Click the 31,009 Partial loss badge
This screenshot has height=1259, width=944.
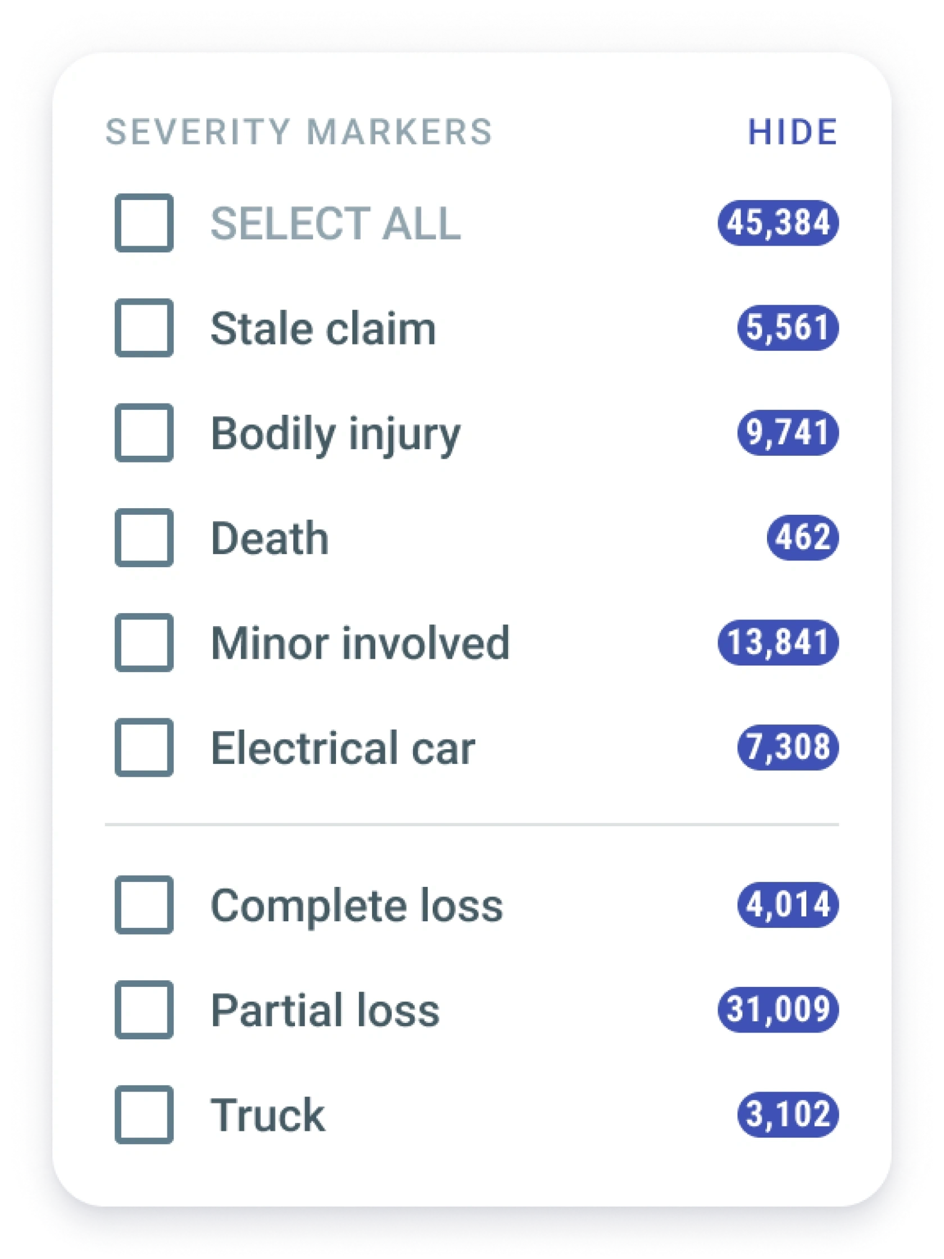778,1009
